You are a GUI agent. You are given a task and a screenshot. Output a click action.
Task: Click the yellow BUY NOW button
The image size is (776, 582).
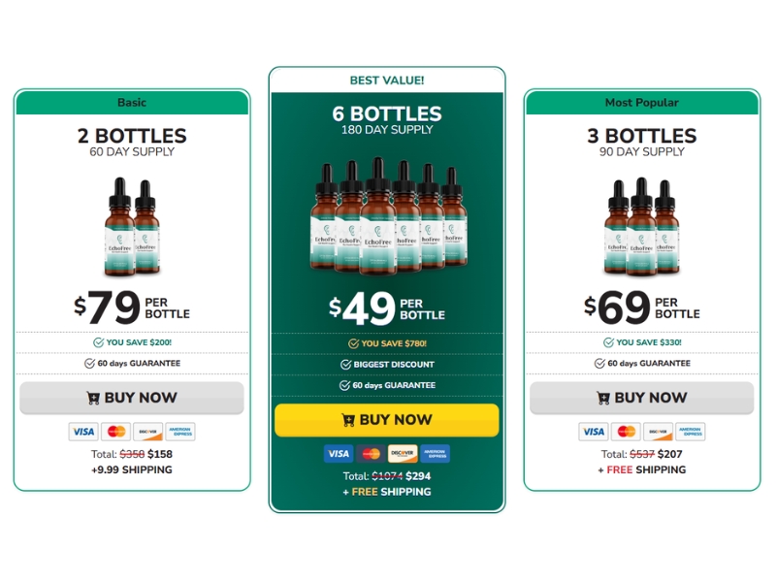(x=387, y=420)
